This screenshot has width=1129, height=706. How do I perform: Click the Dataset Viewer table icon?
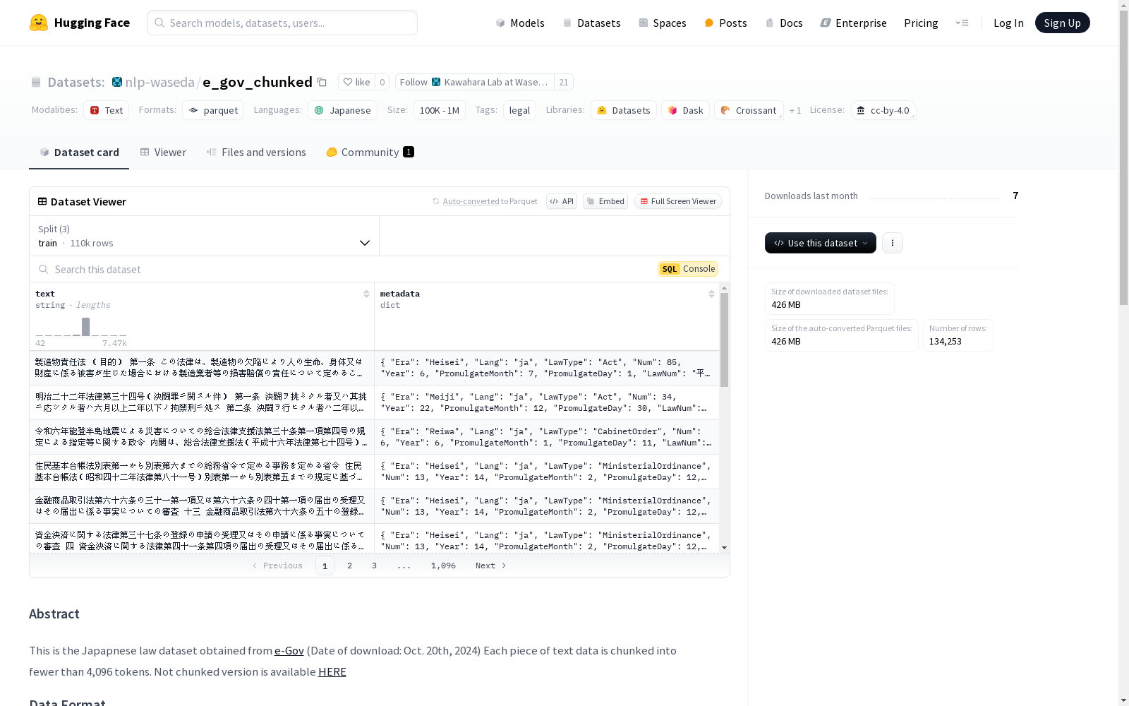(x=42, y=201)
